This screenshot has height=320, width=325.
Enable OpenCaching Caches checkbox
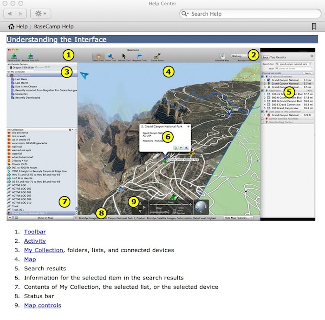[x=262, y=122]
